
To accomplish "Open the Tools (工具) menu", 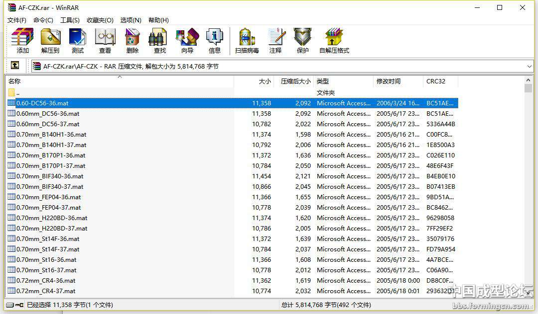I will pos(70,20).
